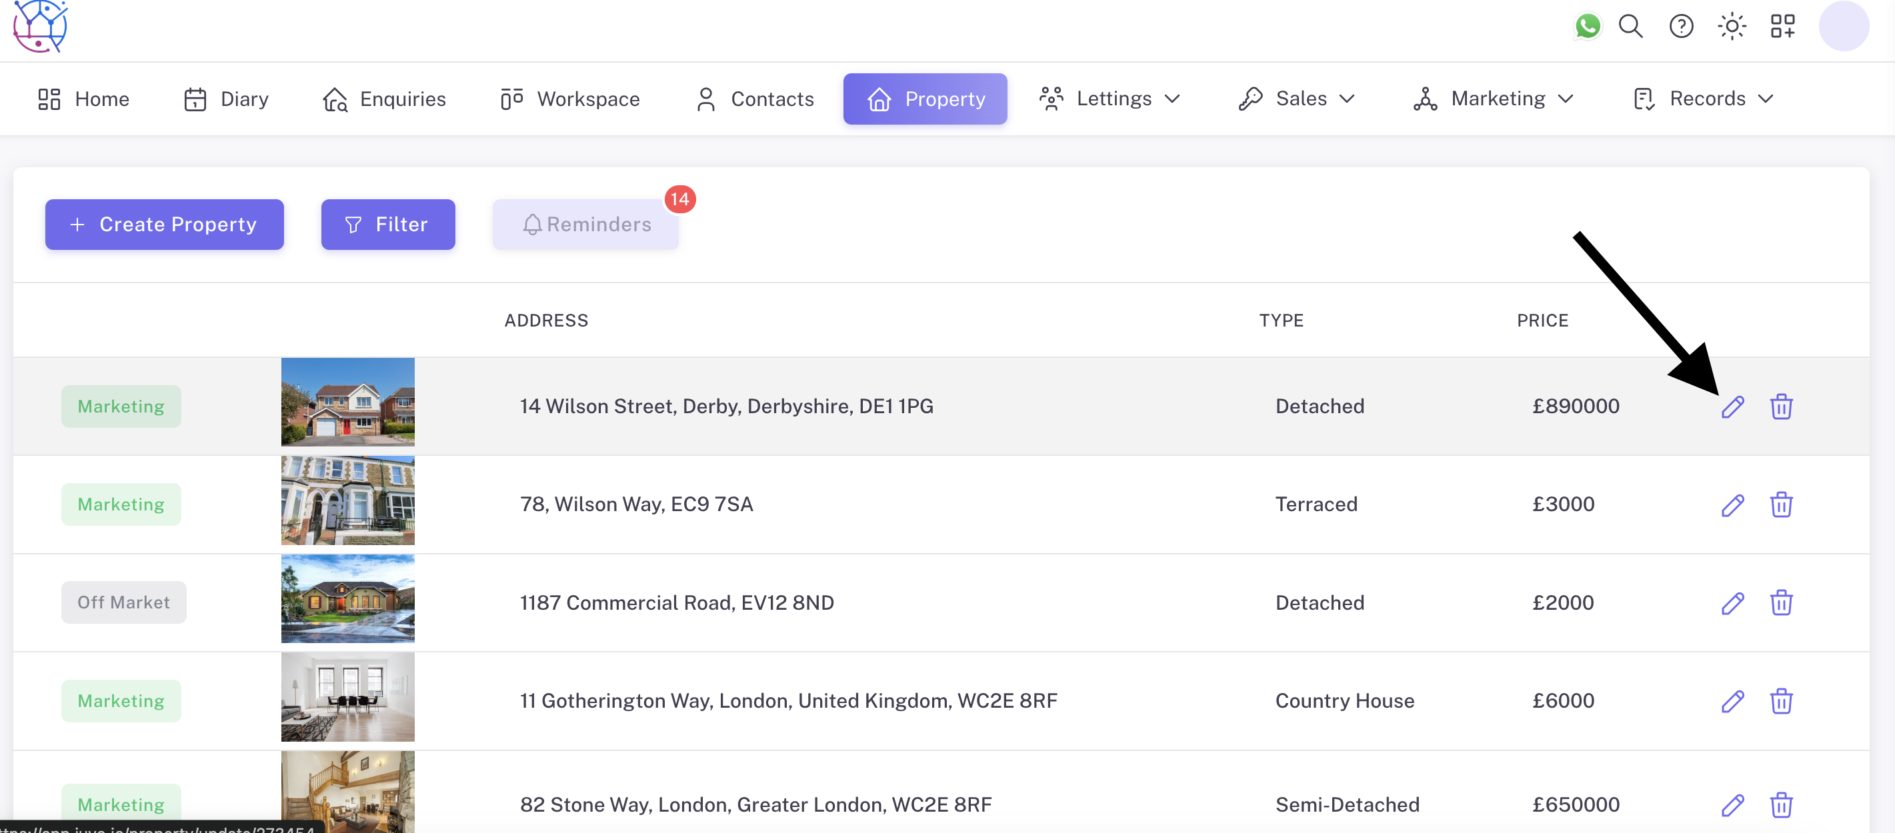
Task: Open the Marketing navigation dropdown
Action: [1494, 99]
